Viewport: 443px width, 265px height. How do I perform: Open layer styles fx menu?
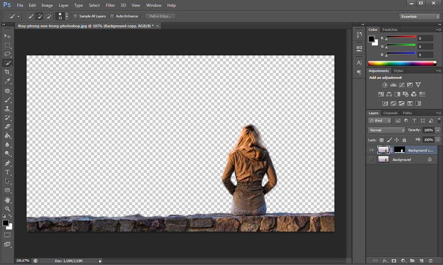pyautogui.click(x=385, y=260)
